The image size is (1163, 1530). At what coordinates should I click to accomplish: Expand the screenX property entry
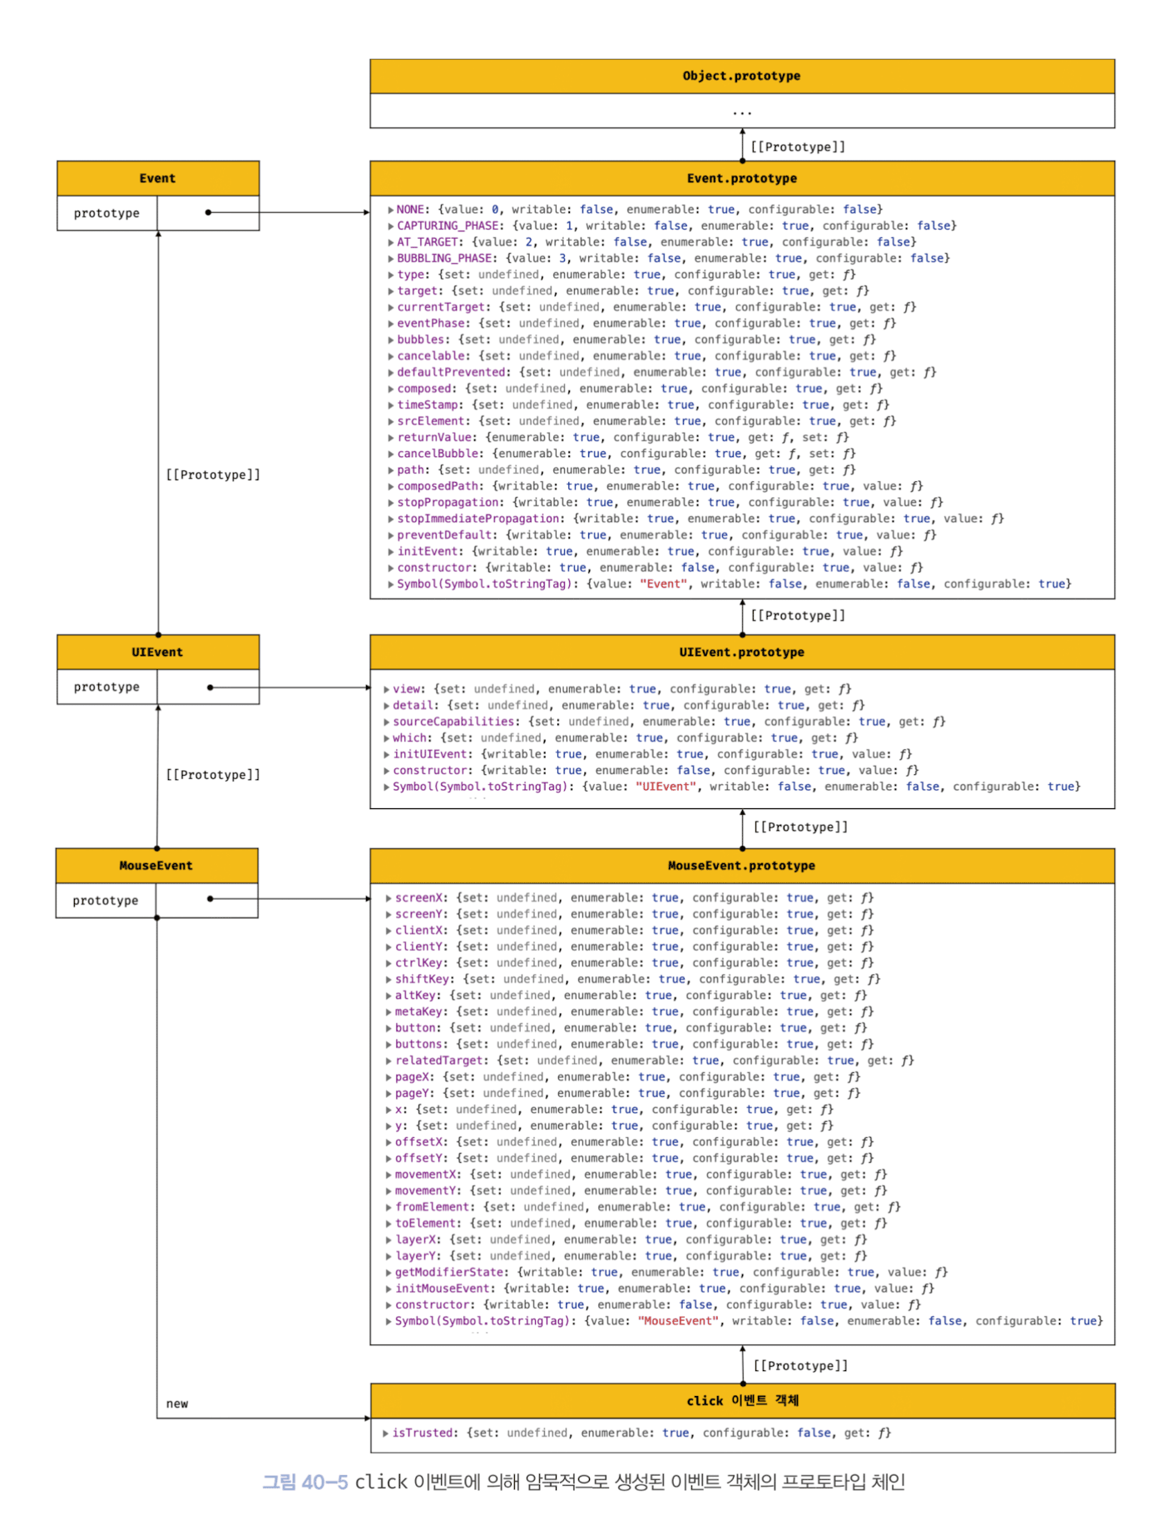[388, 898]
